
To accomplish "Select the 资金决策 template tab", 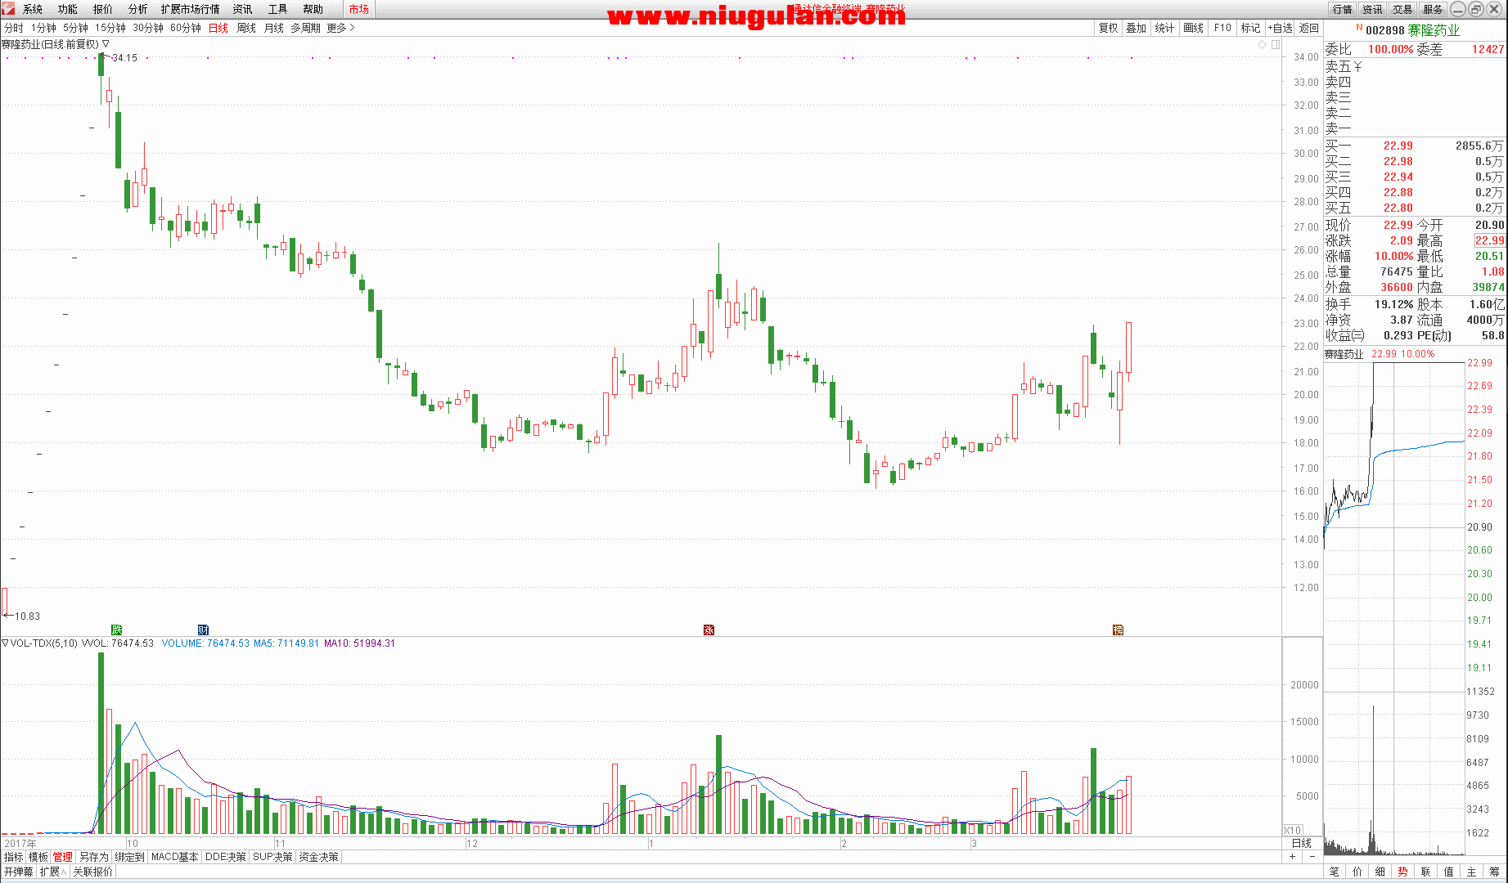I will [318, 857].
